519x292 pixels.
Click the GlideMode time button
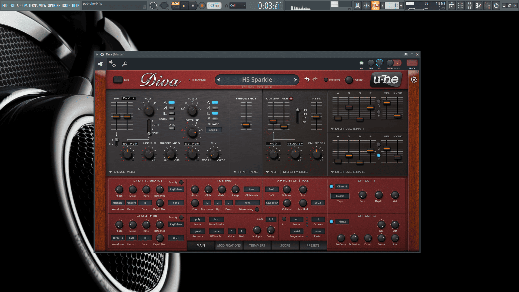[251, 189]
